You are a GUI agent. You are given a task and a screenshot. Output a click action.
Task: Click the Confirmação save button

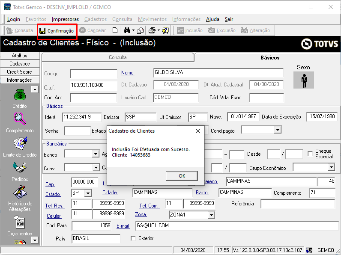click(x=57, y=31)
